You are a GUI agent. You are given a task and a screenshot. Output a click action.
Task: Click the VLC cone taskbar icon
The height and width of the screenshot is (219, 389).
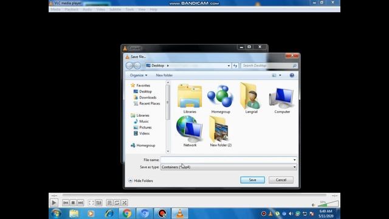[x=180, y=214]
